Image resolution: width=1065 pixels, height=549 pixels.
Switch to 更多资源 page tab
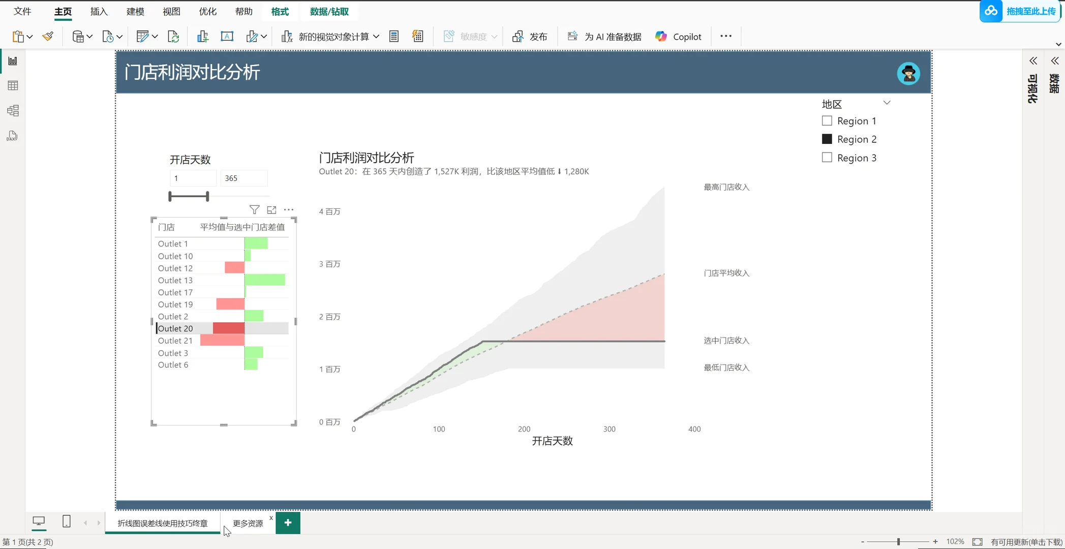coord(248,523)
